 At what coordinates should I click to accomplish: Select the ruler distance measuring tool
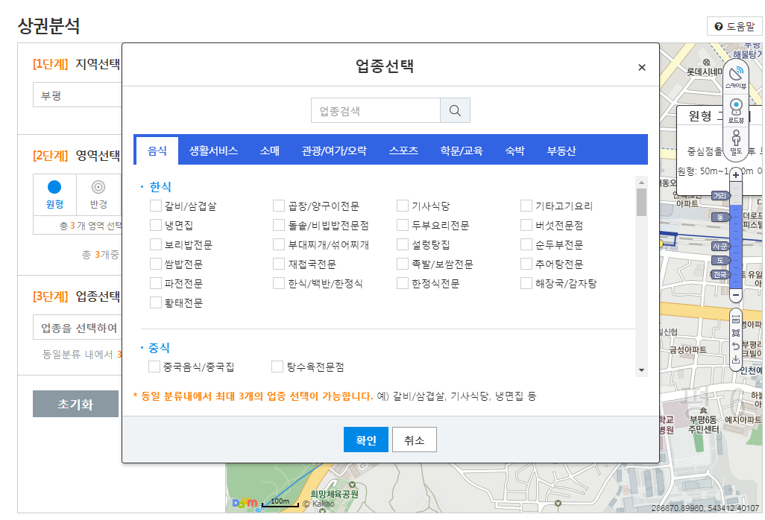(x=736, y=319)
